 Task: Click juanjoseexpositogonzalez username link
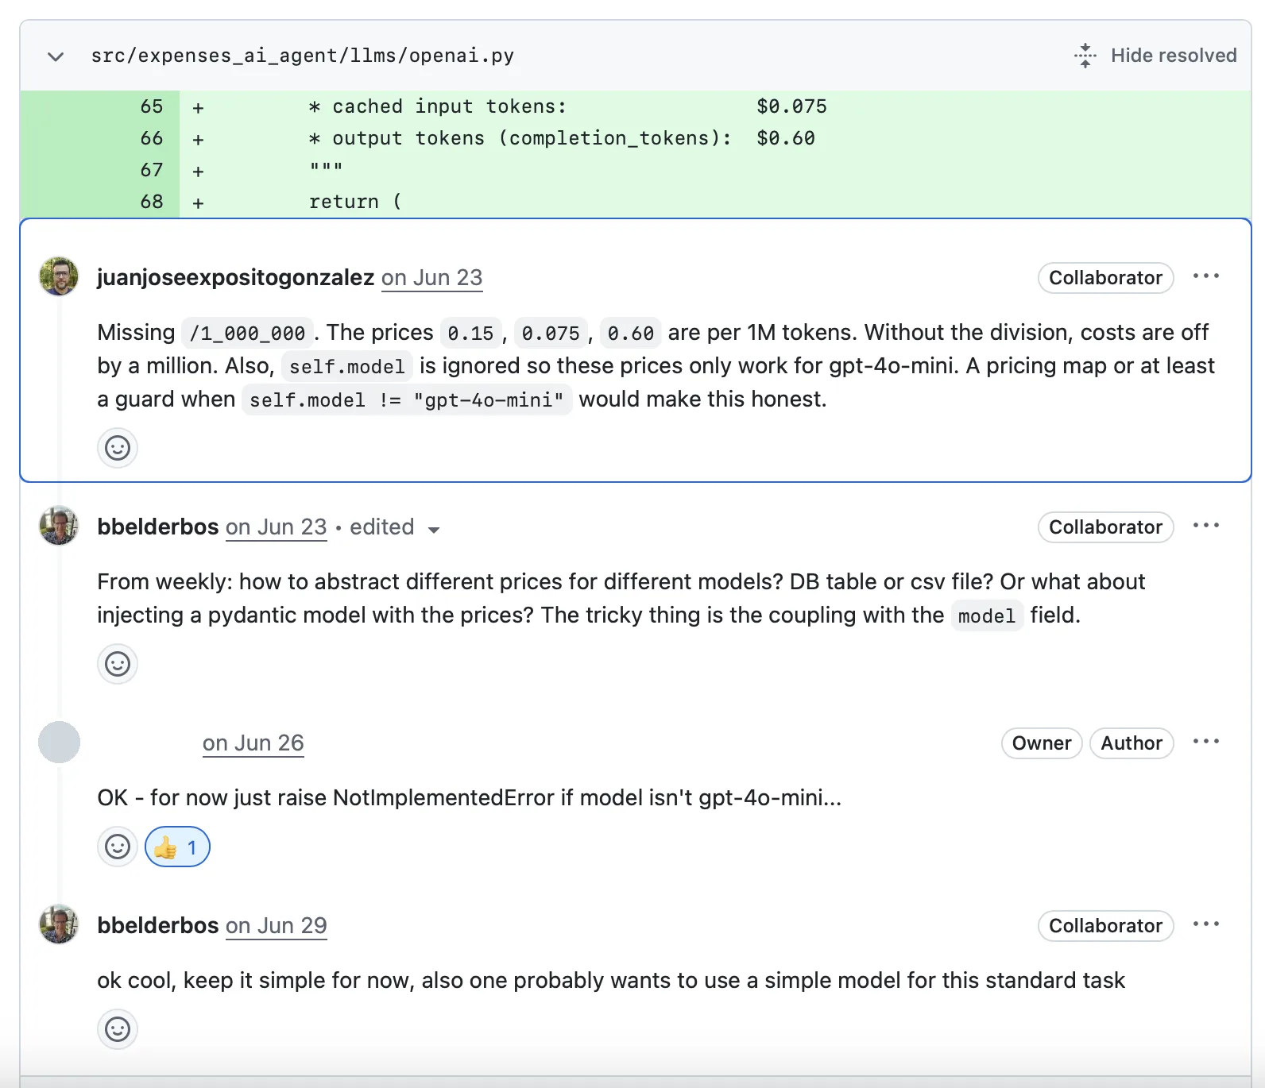click(x=236, y=278)
